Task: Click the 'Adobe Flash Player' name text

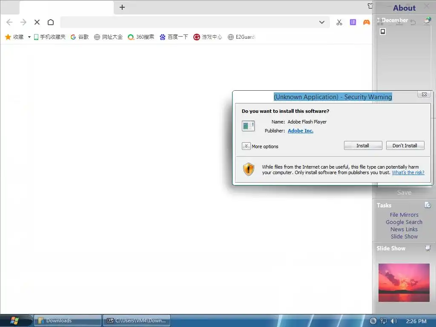Action: click(307, 122)
